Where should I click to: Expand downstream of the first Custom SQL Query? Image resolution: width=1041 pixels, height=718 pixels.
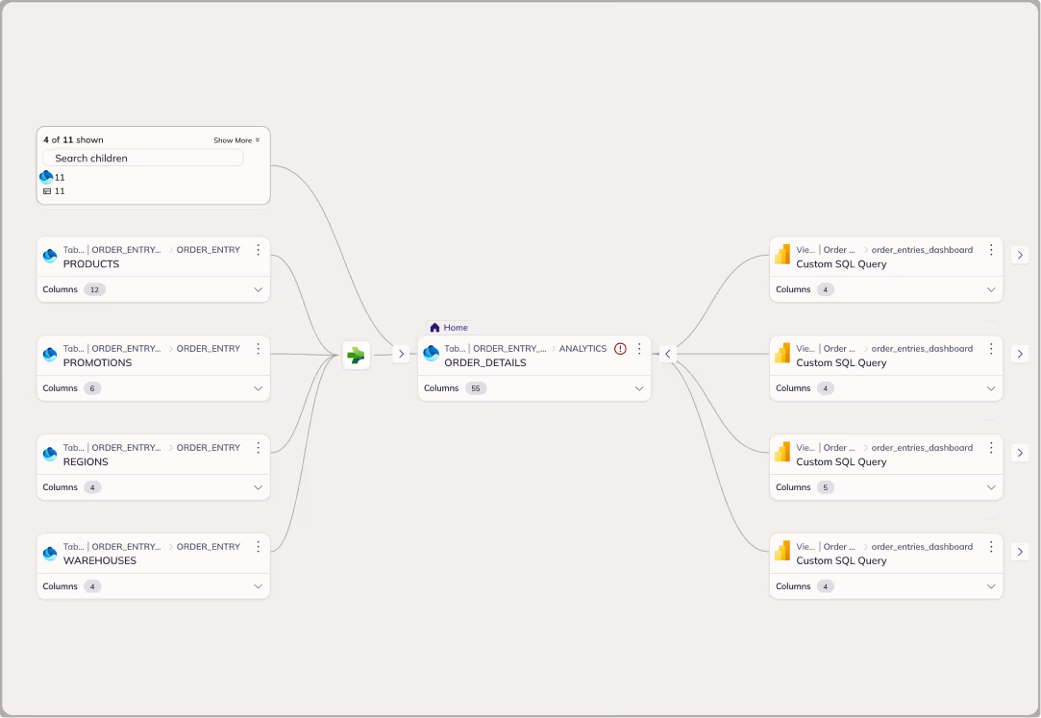1020,255
